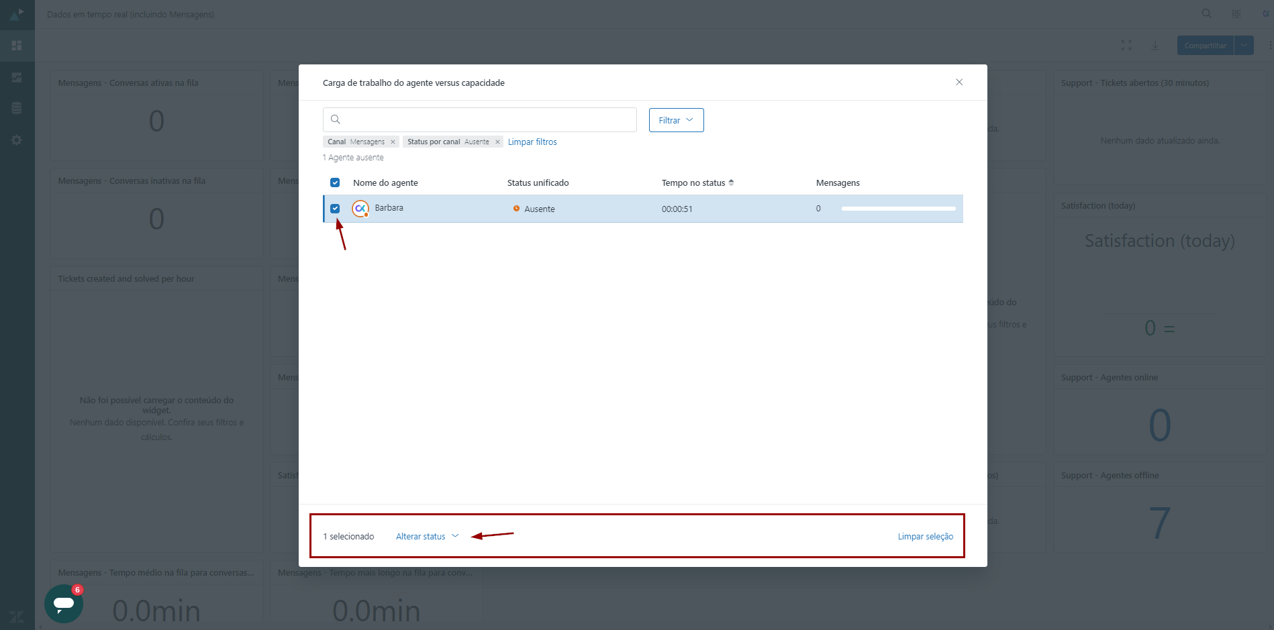Click the Limpar filtros link
The height and width of the screenshot is (630, 1274).
click(532, 142)
